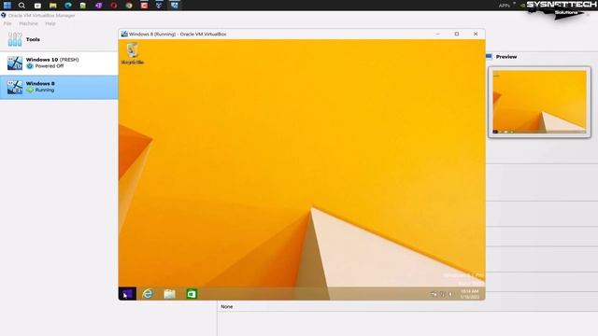
Task: Launch Microsoft Edge from host taskbar
Action: tap(68, 6)
